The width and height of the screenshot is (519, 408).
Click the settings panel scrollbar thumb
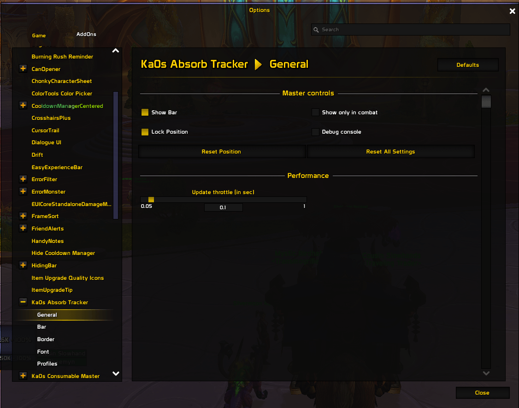pos(486,101)
